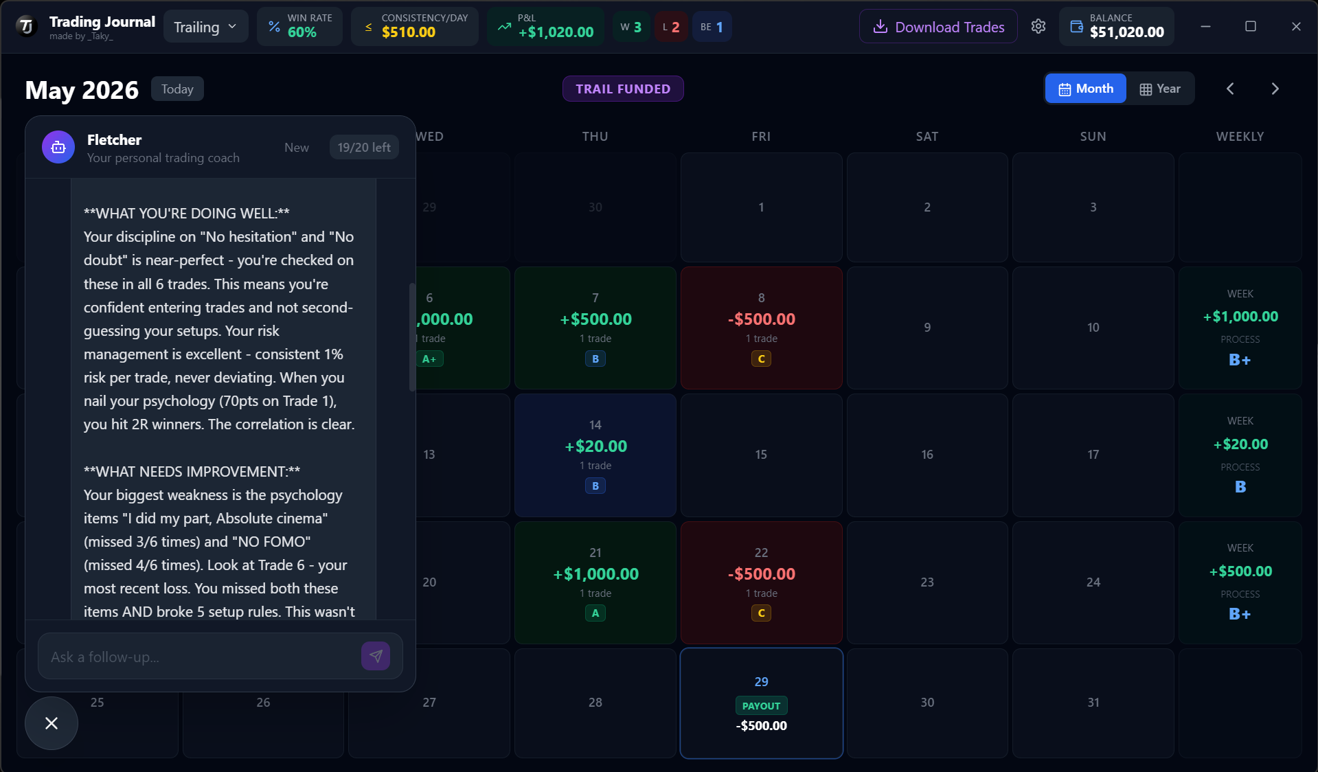
Task: Select day 24 in the calendar
Action: (x=1093, y=582)
